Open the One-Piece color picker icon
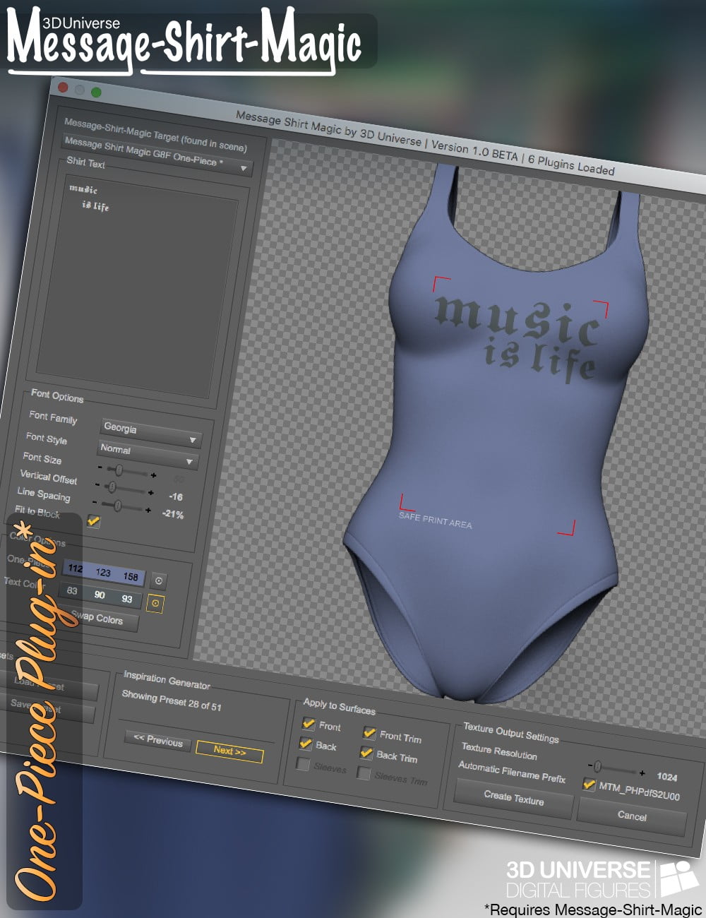The width and height of the screenshot is (706, 918). 157,581
